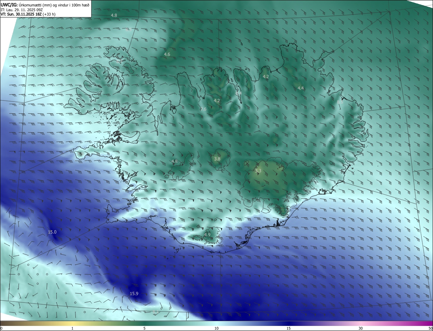433x331 pixels.
Task: Click the 5 tick on the color scale
Action: [x=144, y=328]
